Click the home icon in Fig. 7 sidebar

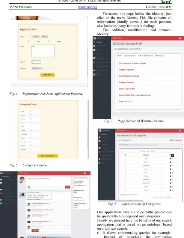point(94,46)
